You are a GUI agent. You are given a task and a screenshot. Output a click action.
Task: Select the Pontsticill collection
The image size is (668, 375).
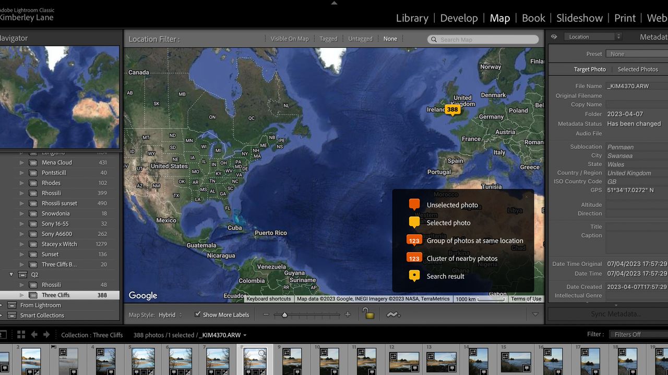click(x=60, y=173)
